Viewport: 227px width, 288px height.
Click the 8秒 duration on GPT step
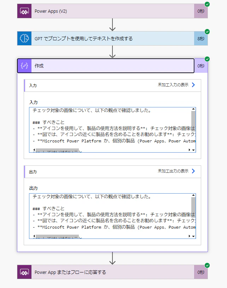coord(201,39)
